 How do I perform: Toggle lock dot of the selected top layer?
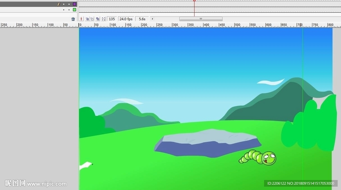(69, 4)
